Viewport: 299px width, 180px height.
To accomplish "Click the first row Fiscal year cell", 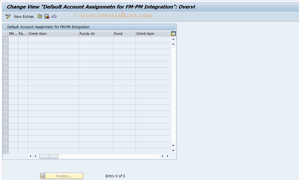I will click(x=23, y=40).
